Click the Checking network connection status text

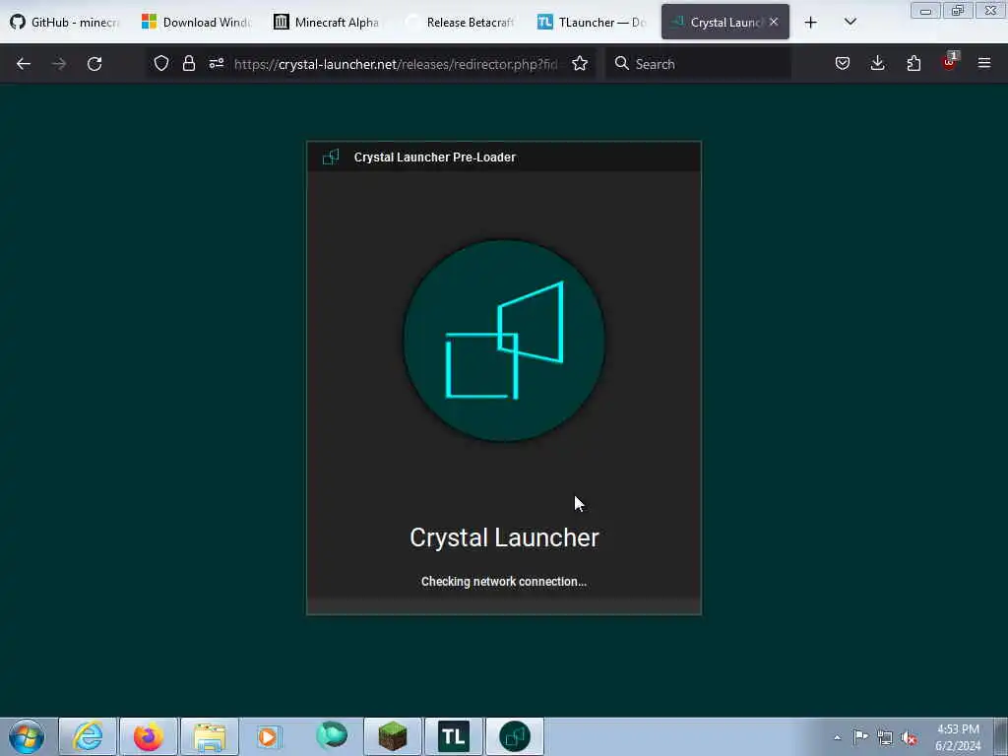click(x=504, y=581)
